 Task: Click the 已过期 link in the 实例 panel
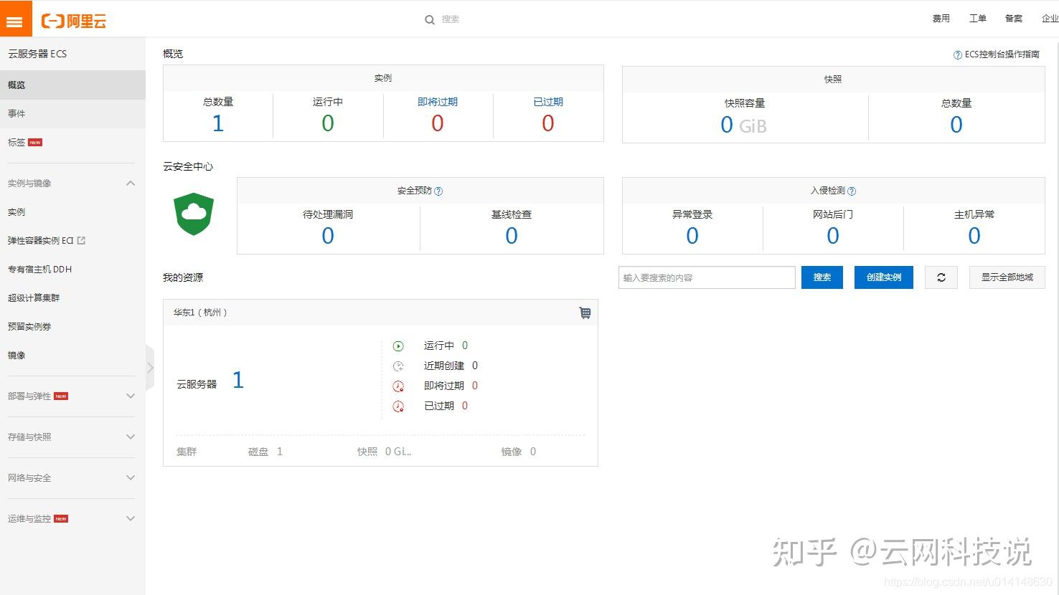[548, 102]
